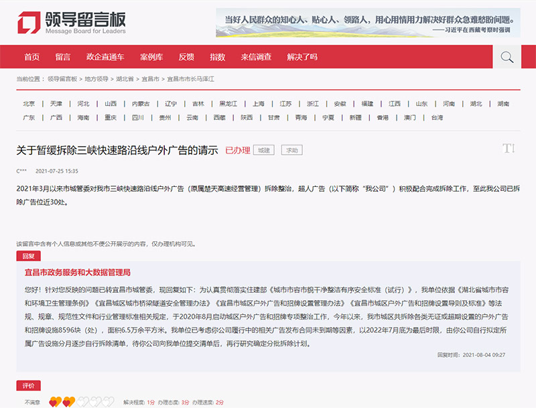Choose 北京 from the province list
Image resolution: width=536 pixels, height=408 pixels.
coord(29,104)
